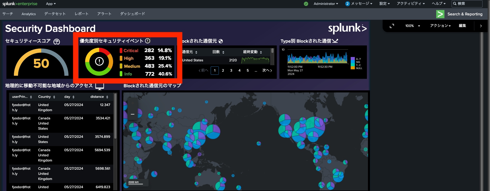The width and height of the screenshot is (490, 191).
Task: Go to pagination page 2
Action: (x=223, y=70)
